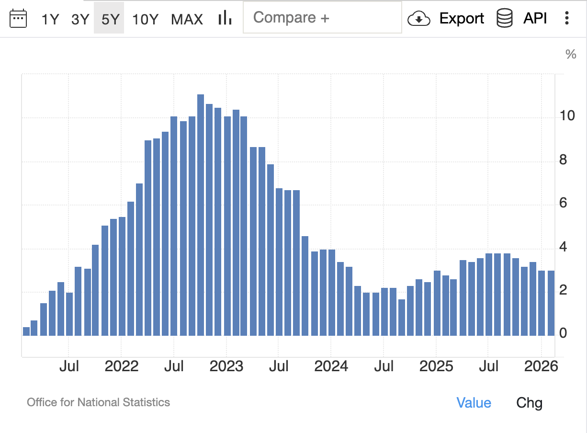This screenshot has height=433, width=587.
Task: Click the 6 y-axis value
Action: (x=563, y=203)
